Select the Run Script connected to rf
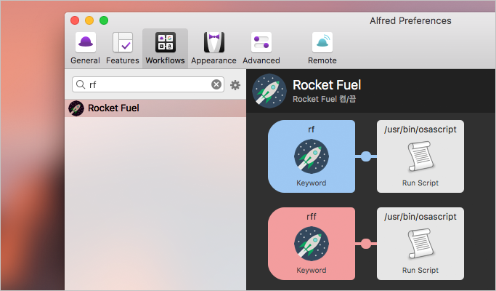The image size is (496, 291). [420, 156]
